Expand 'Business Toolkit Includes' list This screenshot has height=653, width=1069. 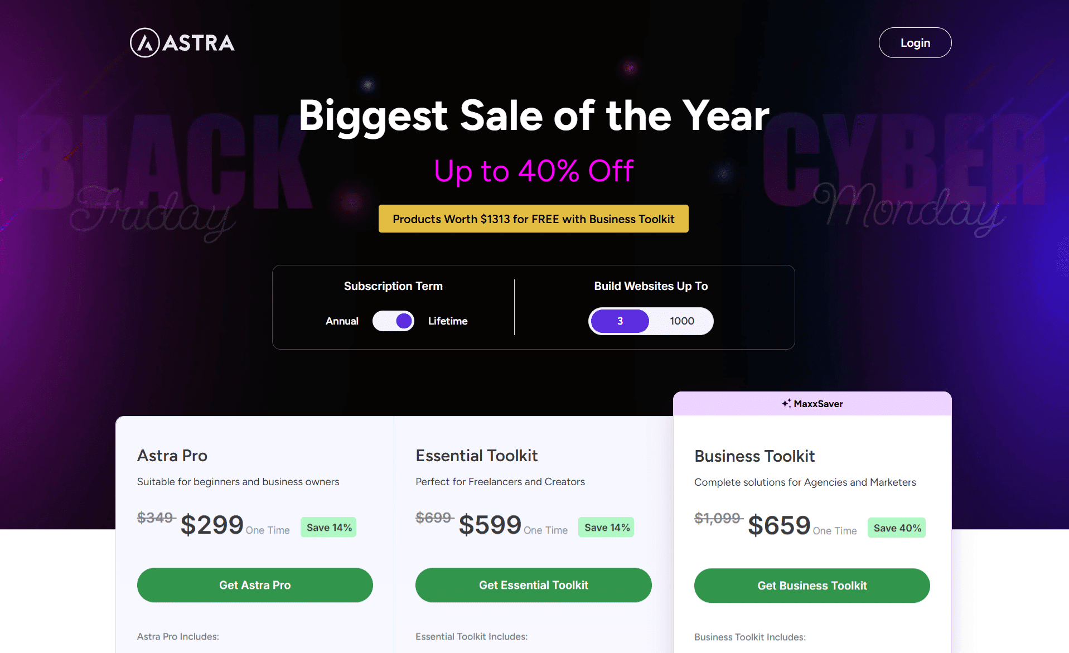(x=749, y=637)
